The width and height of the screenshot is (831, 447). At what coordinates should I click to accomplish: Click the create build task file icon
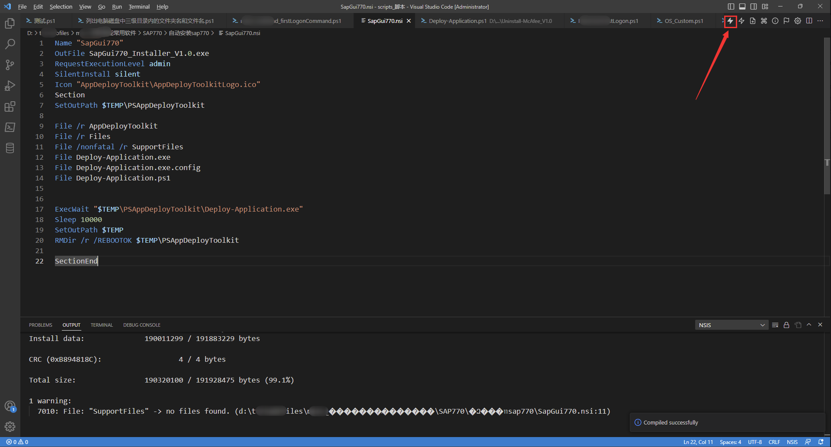pos(753,21)
